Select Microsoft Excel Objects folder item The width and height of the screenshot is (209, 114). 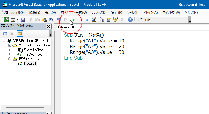pyautogui.click(x=35, y=45)
